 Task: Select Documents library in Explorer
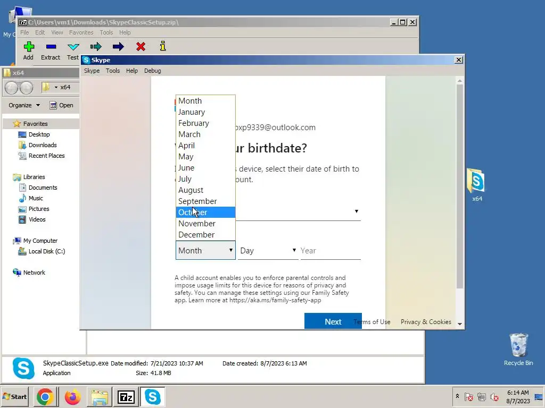43,188
